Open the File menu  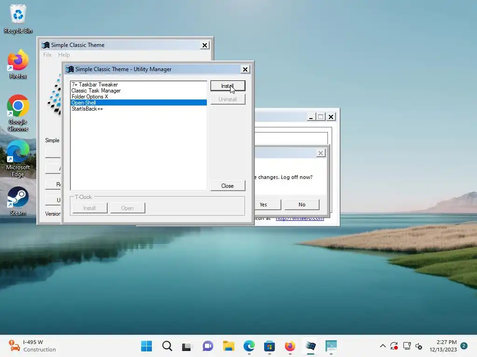point(47,55)
